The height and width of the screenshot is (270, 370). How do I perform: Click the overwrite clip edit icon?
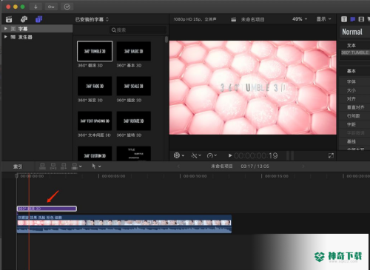[74, 166]
